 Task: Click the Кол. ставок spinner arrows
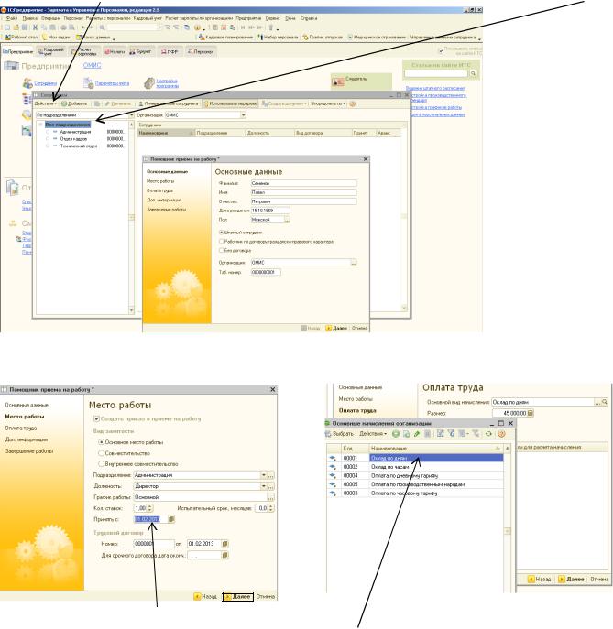[149, 508]
